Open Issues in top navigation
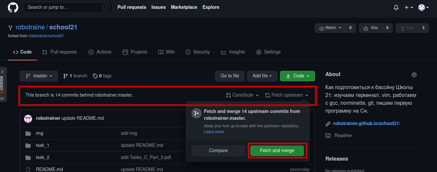The image size is (437, 172). click(x=159, y=7)
